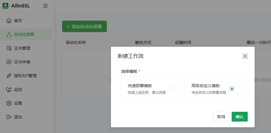Click the 快速部署模板 card title
The image size is (271, 133).
[x=140, y=86]
